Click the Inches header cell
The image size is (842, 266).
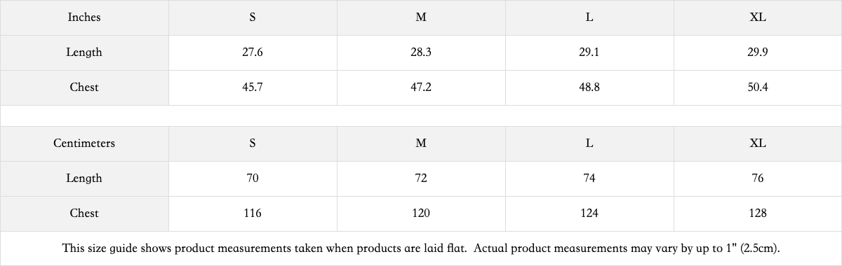point(84,17)
